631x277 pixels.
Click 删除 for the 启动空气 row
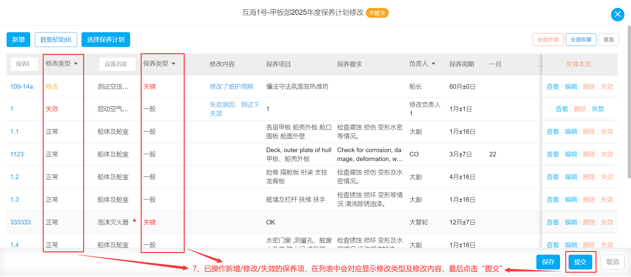(x=580, y=109)
